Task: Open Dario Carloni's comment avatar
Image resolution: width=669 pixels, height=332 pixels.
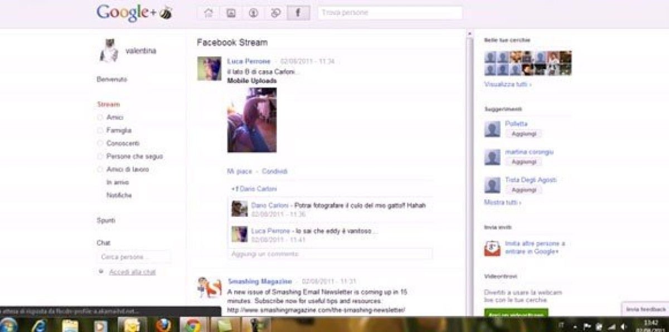Action: (240, 209)
